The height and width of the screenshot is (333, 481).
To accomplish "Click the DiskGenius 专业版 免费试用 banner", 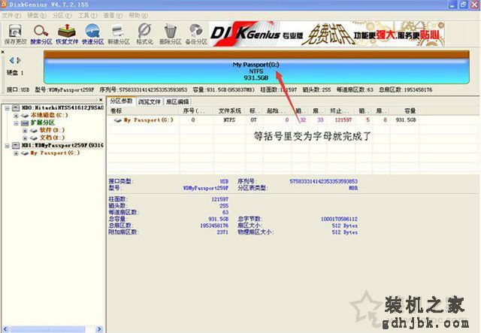I will [x=327, y=34].
